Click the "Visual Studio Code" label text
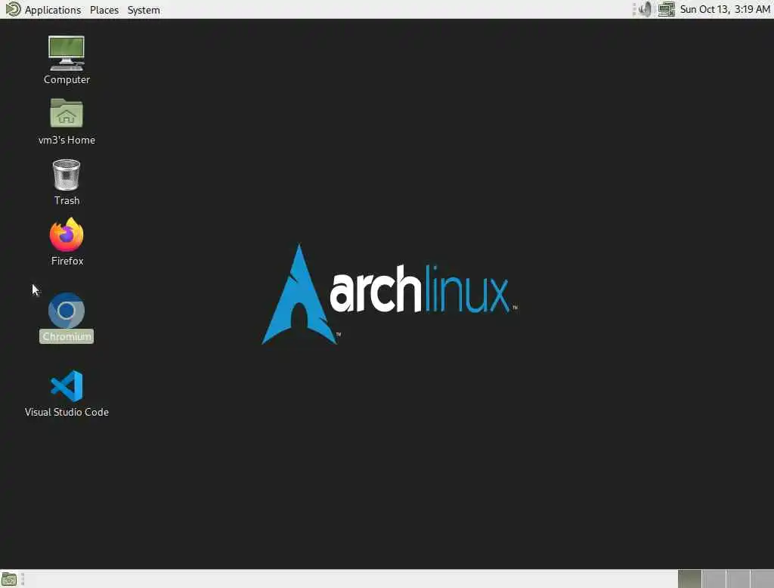This screenshot has height=588, width=774. 67,412
